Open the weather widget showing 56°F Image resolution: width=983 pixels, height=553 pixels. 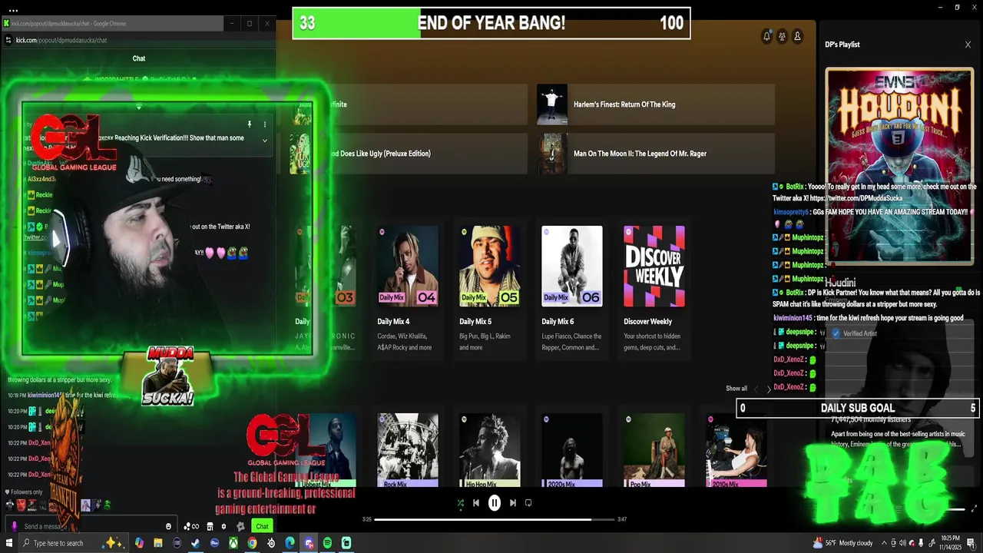[x=842, y=543]
